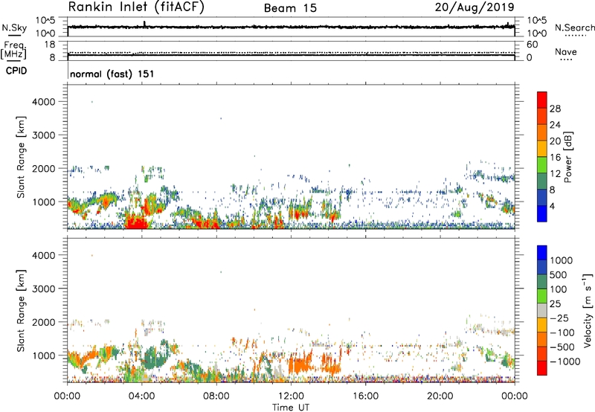
Task: Click the 'Power [dB]' colorbar title
Action: coord(568,157)
